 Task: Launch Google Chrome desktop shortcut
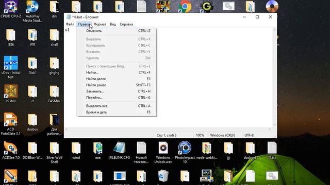185,6
